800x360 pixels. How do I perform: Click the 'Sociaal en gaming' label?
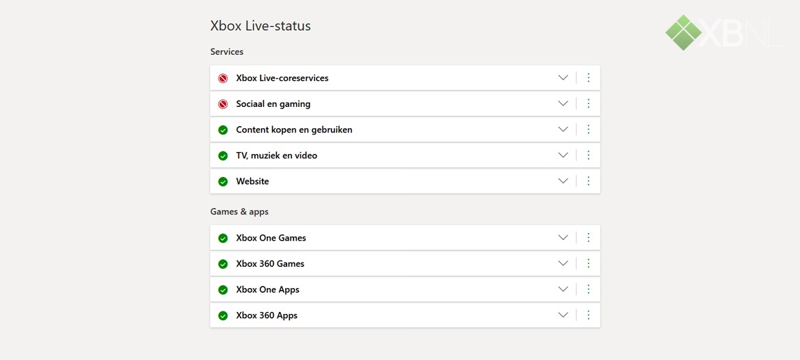click(x=273, y=104)
